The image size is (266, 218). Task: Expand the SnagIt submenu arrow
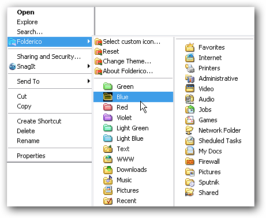pos(88,66)
